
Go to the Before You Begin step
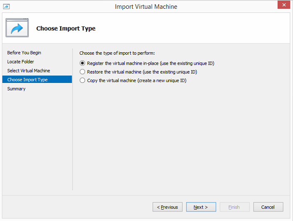24,53
